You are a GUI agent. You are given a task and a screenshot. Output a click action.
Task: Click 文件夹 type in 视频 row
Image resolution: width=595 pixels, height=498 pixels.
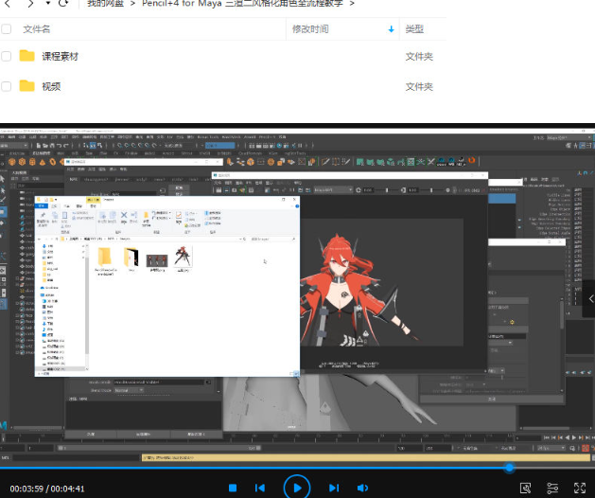[x=419, y=86]
